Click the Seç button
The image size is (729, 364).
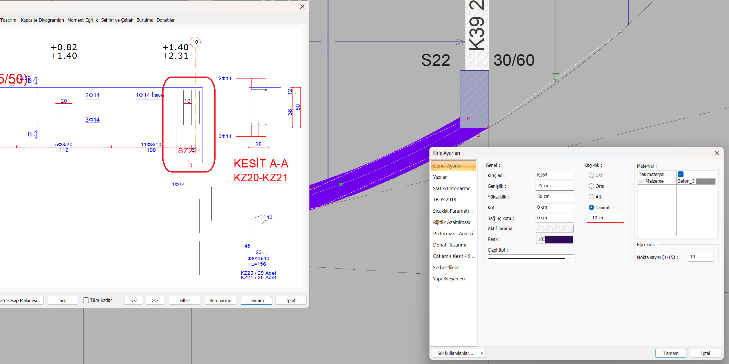63,300
